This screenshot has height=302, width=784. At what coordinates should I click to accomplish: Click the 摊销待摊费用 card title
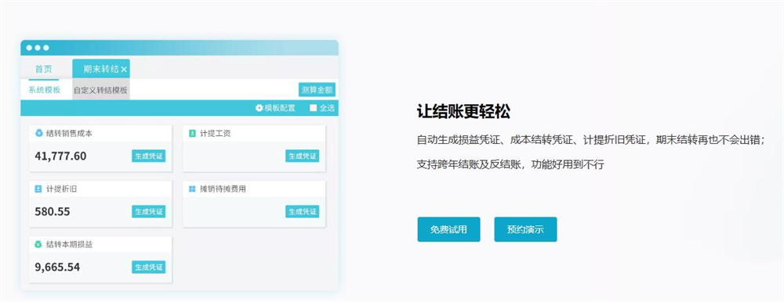223,189
